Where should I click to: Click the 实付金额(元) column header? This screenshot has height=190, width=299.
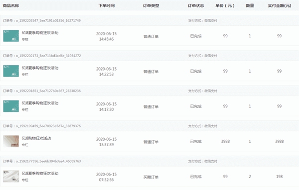pos(280,5)
